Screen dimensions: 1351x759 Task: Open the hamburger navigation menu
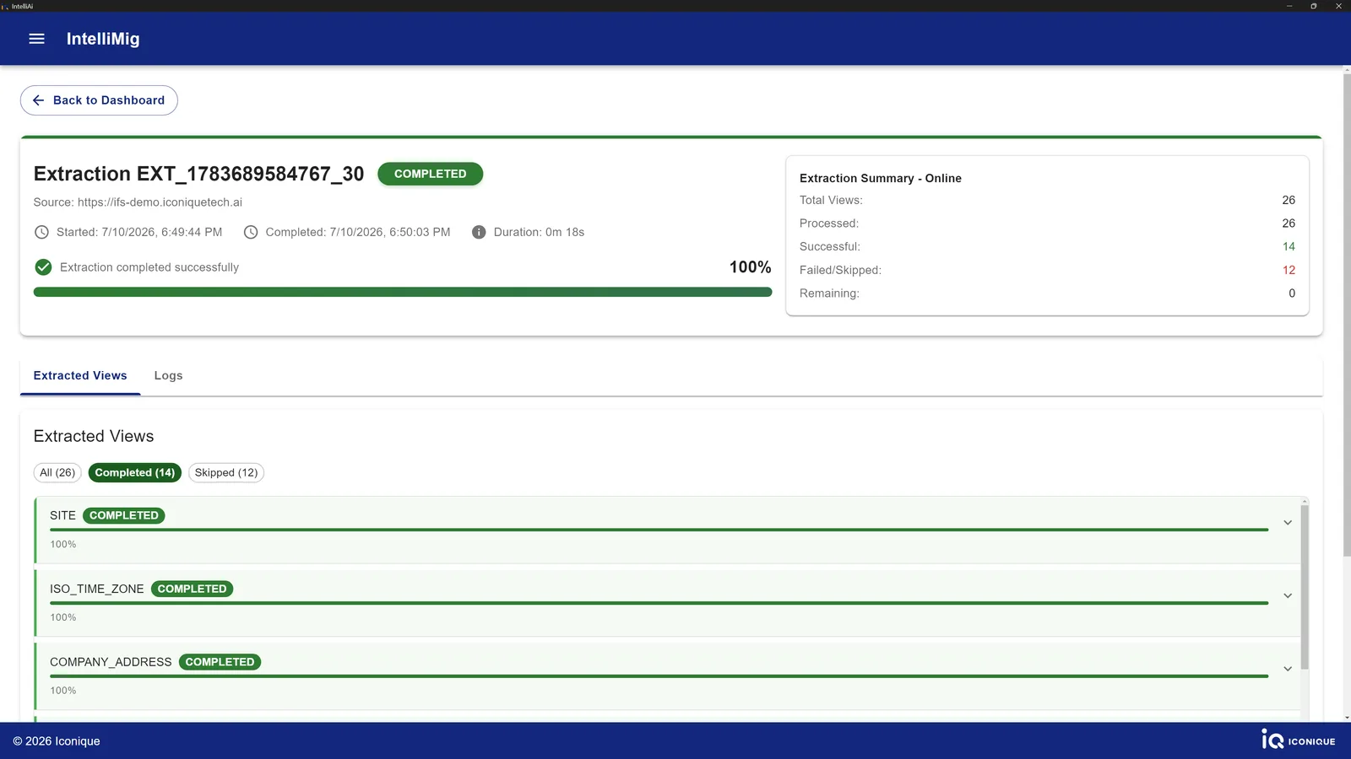[36, 39]
